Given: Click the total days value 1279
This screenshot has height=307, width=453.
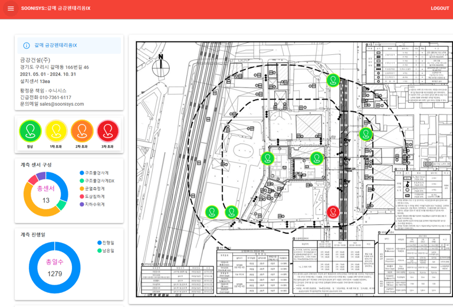Looking at the screenshot, I should pyautogui.click(x=55, y=274).
